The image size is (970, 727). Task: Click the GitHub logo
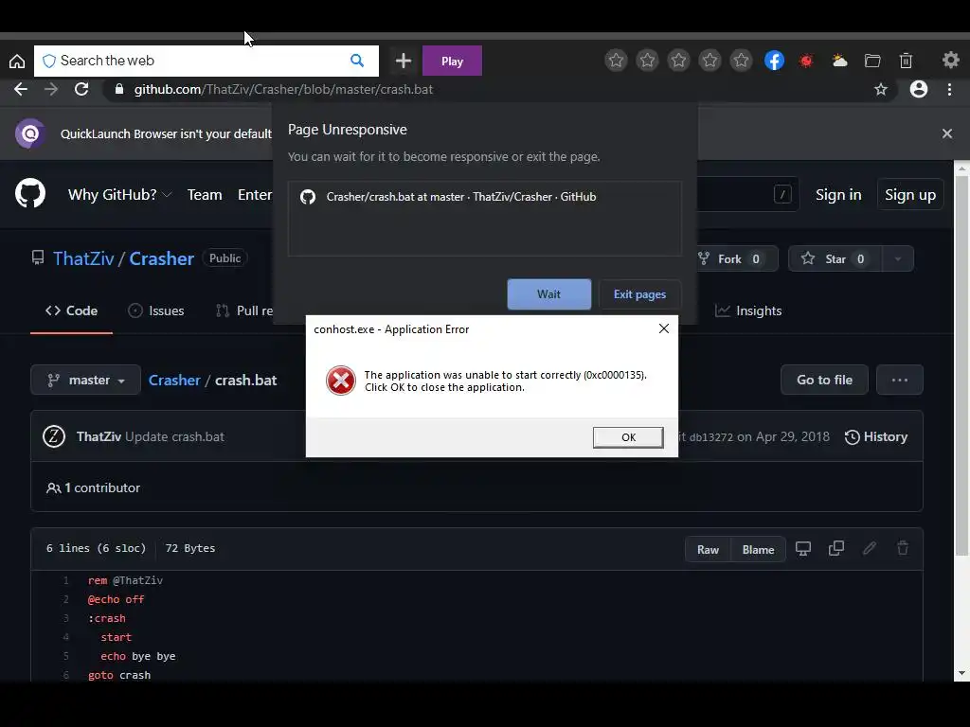pyautogui.click(x=30, y=193)
